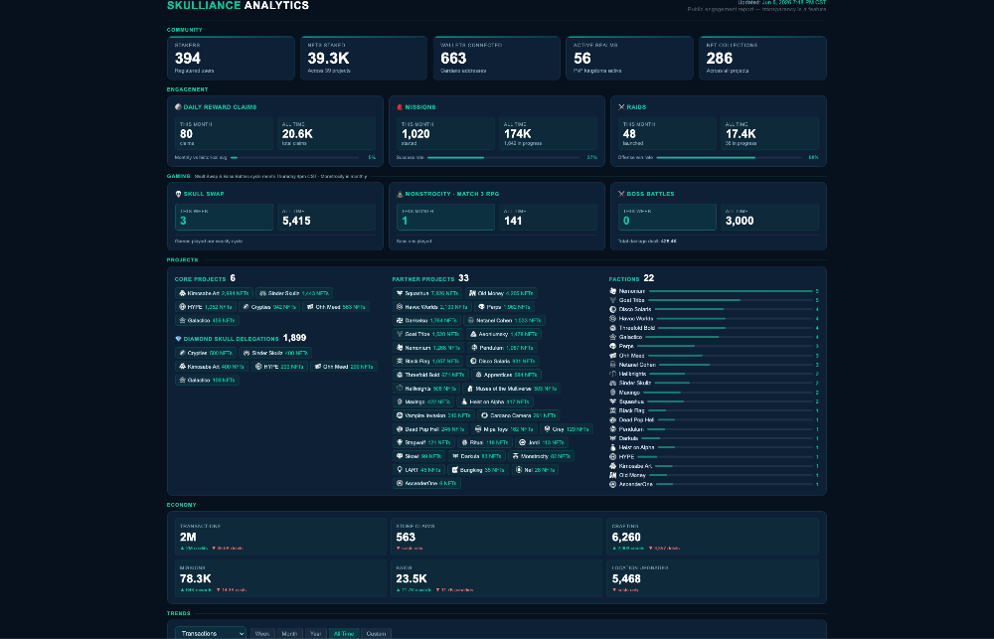Click the Old Money partner project icon
This screenshot has height=639, width=994.
coord(472,293)
